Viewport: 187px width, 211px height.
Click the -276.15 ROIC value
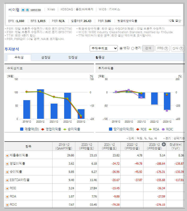click(x=160, y=205)
